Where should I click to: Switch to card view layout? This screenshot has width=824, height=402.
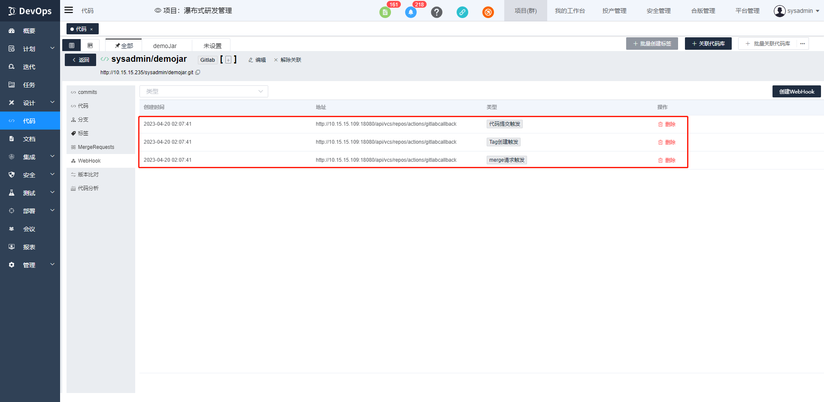[90, 45]
